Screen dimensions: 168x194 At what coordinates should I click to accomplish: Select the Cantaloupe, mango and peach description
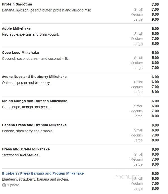27,107
